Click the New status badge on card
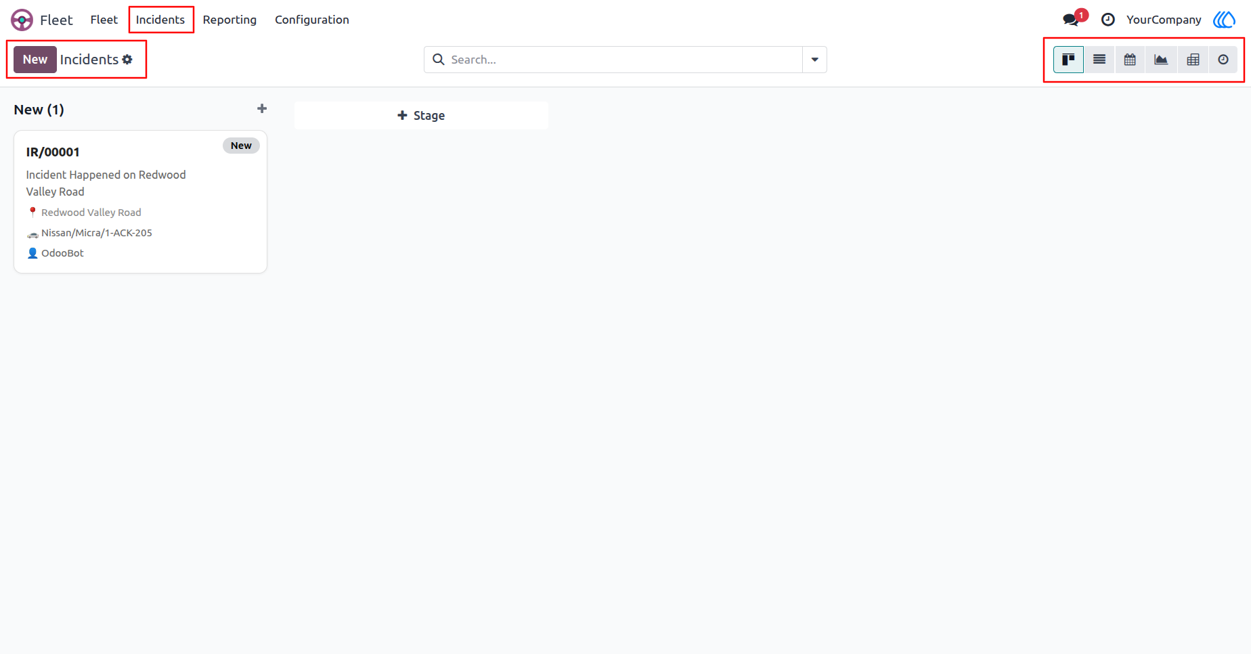The image size is (1251, 654). pyautogui.click(x=241, y=146)
